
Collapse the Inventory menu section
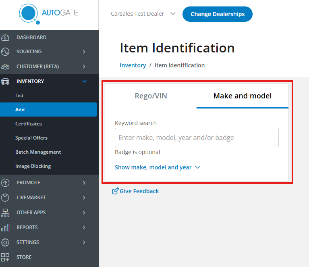tap(84, 81)
